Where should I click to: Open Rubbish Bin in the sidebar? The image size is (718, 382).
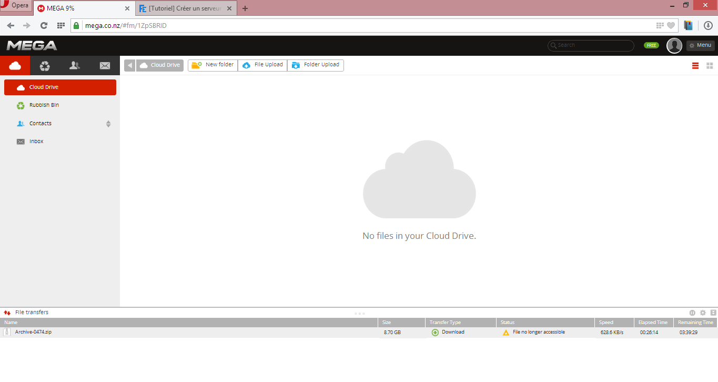60,105
